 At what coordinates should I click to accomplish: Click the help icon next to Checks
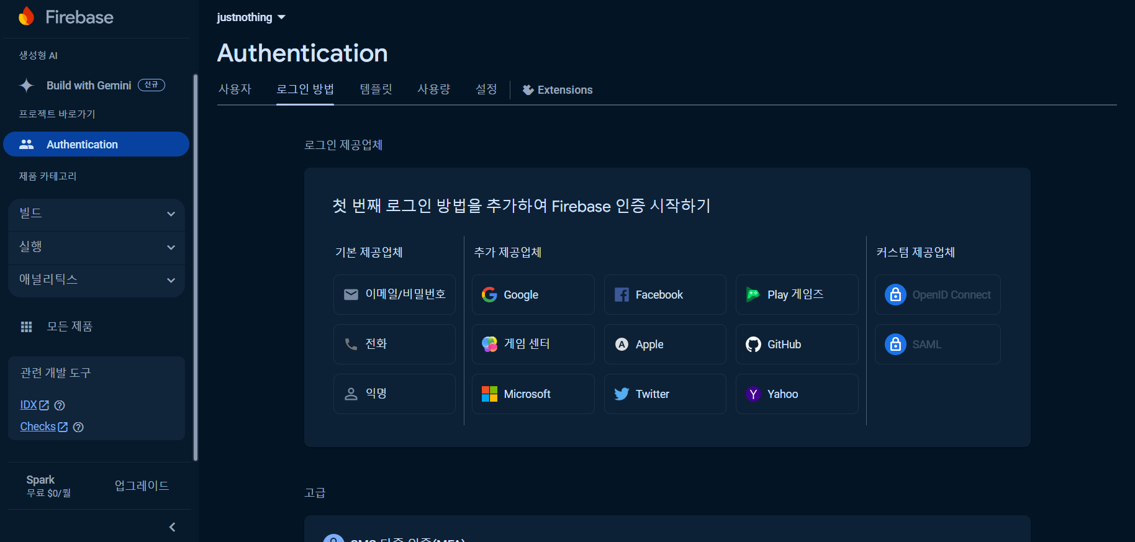point(78,427)
